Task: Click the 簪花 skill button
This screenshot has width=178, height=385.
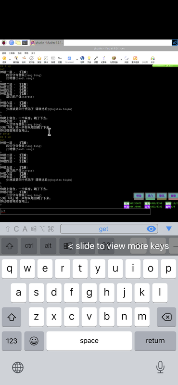Action: click(162, 196)
